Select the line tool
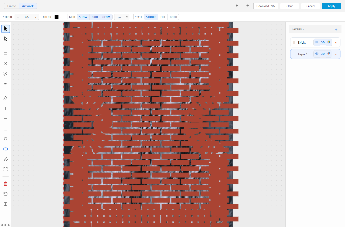Image resolution: width=345 pixels, height=227 pixels. click(x=6, y=119)
